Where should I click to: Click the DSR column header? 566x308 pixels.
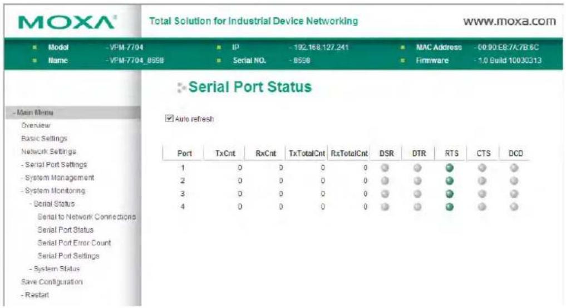point(386,153)
